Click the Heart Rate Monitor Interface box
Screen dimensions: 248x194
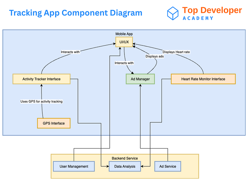(x=203, y=79)
